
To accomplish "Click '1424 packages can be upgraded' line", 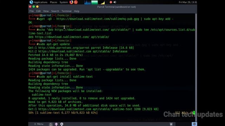I will (x=87, y=69).
